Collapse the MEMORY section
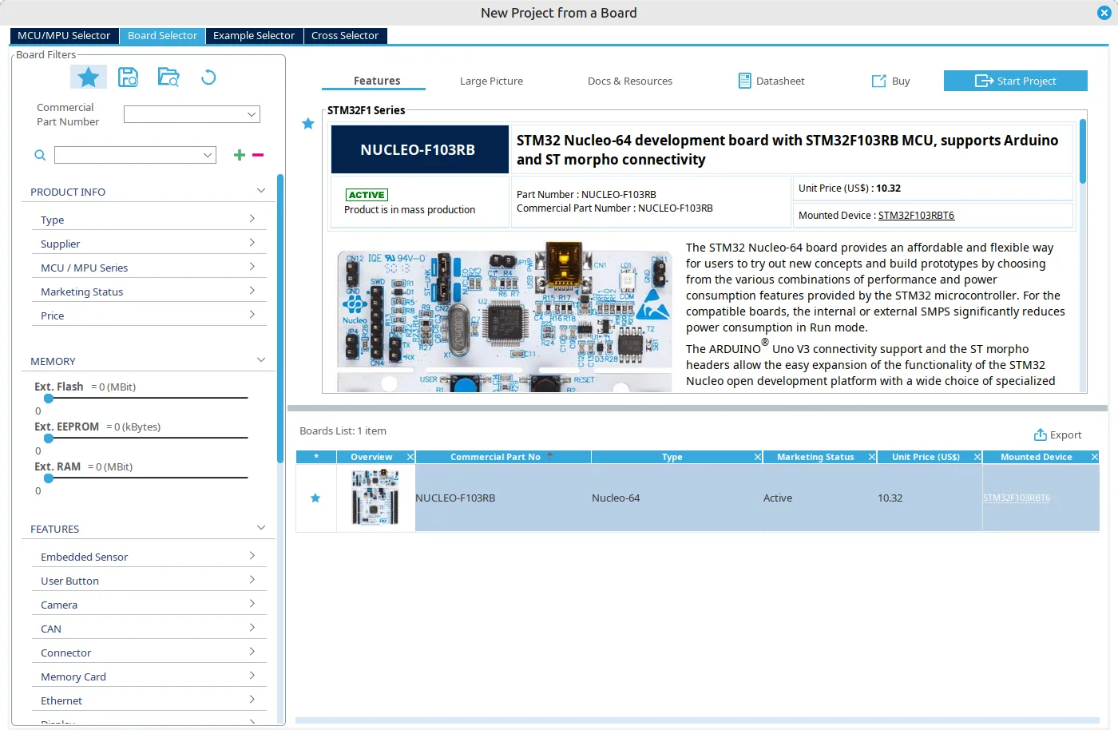 coord(260,360)
